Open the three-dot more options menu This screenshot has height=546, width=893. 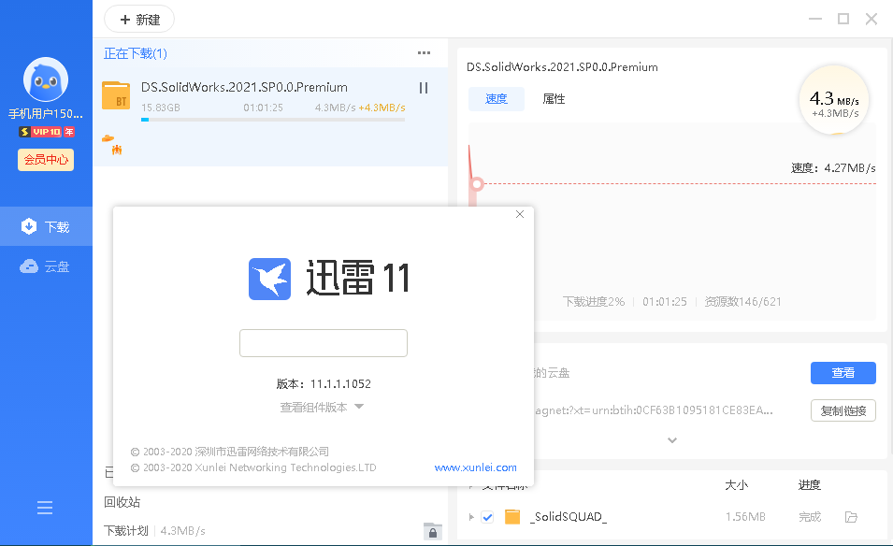pos(424,53)
